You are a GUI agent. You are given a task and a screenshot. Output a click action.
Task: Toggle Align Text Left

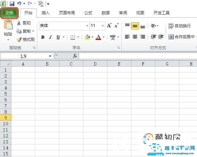pyautogui.click(x=127, y=37)
